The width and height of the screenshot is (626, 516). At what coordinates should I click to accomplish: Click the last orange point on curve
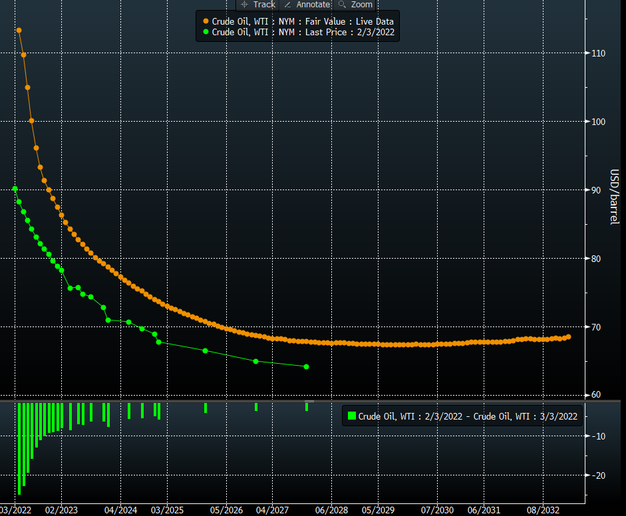tap(568, 337)
